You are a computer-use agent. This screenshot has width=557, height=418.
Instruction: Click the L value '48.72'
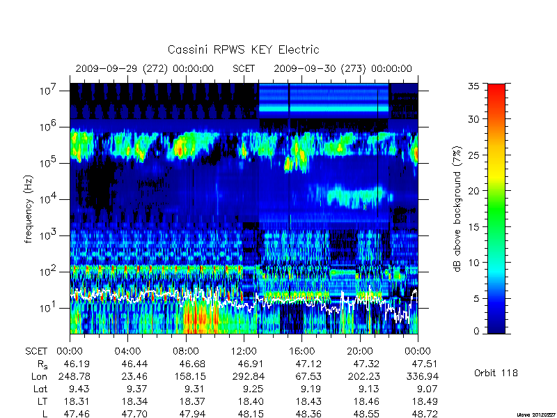[x=425, y=414]
